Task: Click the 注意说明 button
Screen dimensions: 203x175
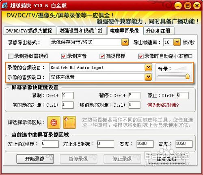Action: (166, 159)
